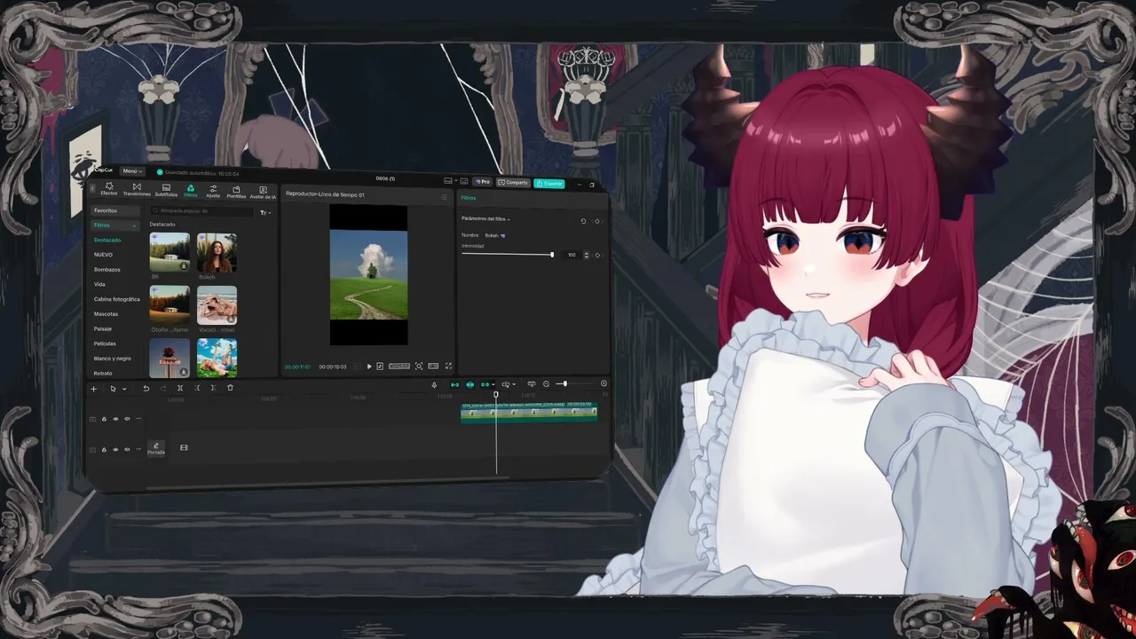
Task: Select the NUEVO filter category
Action: click(103, 255)
